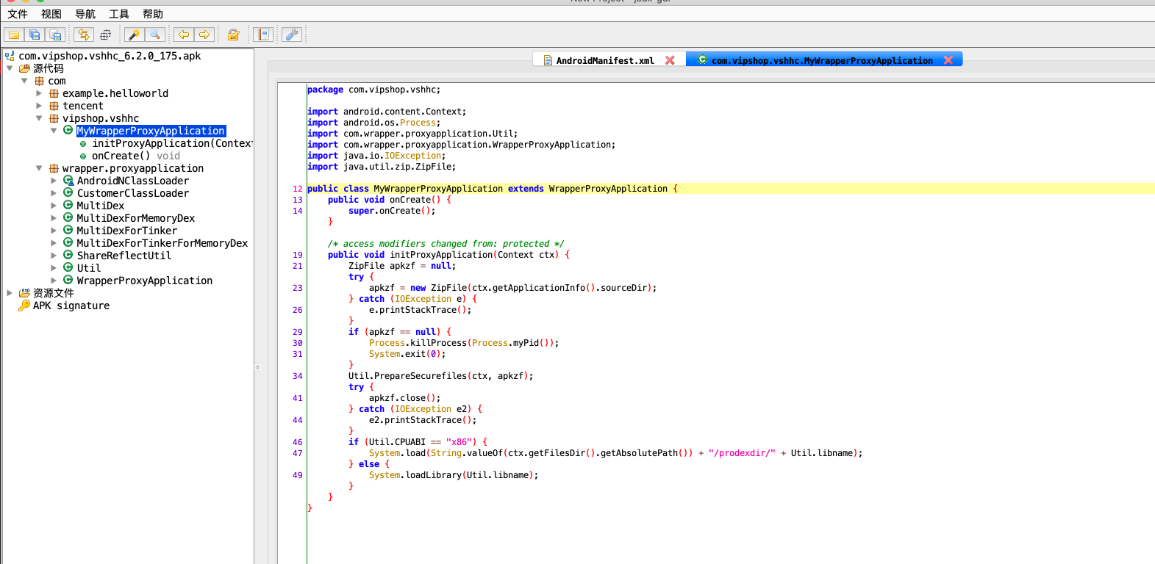
Task: Click the Sync with editor arrows icon
Action: (x=83, y=35)
